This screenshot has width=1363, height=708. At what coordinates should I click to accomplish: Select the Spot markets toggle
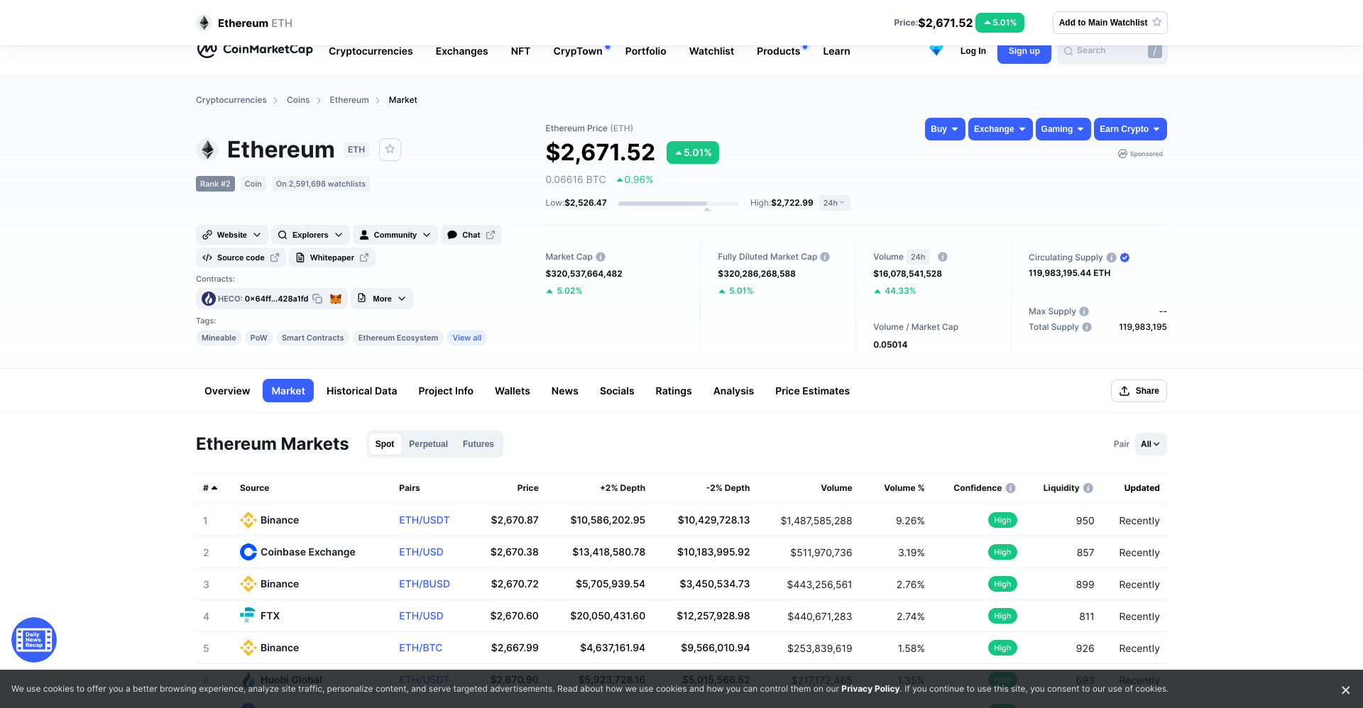point(385,444)
